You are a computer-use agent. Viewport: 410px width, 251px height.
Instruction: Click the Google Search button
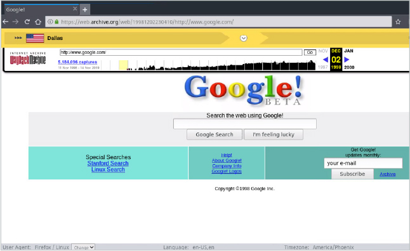coord(215,134)
